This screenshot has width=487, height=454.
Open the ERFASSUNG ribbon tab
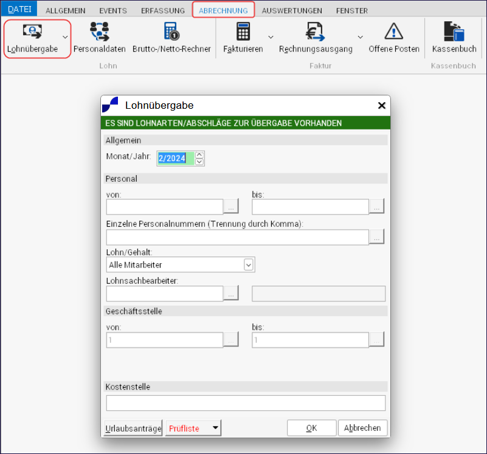pyautogui.click(x=163, y=10)
